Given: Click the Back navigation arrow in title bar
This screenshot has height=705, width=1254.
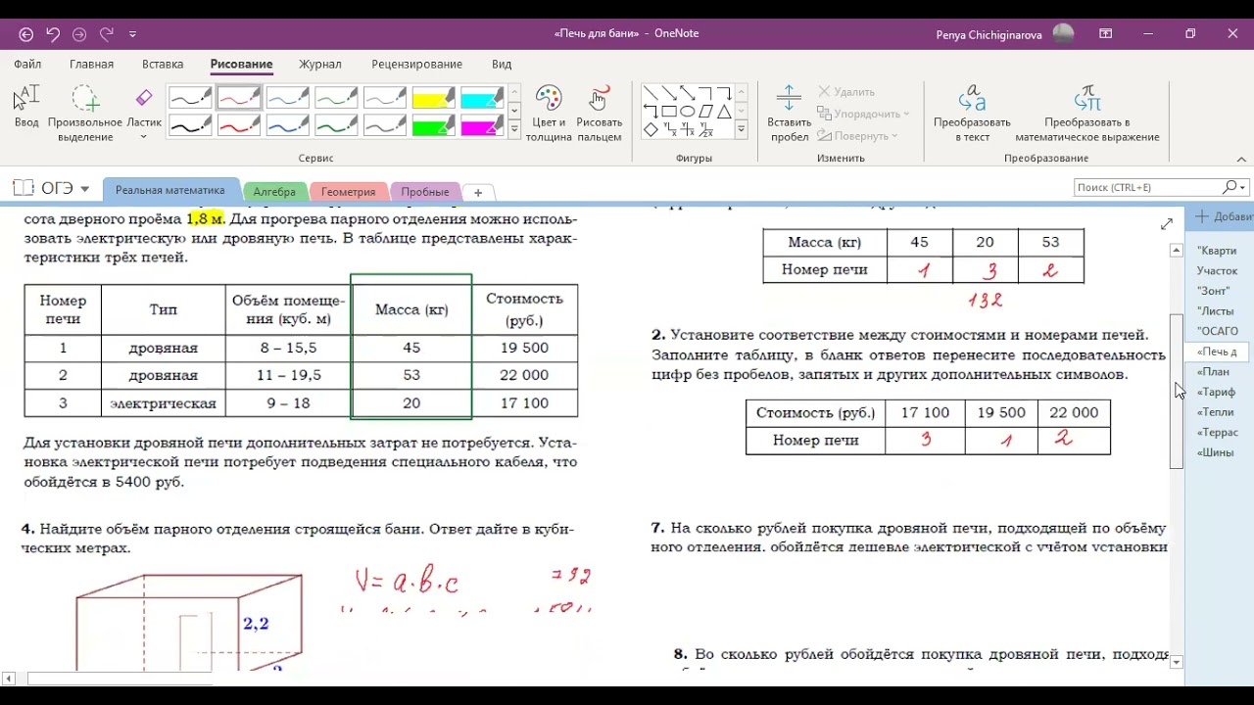Looking at the screenshot, I should pos(26,34).
